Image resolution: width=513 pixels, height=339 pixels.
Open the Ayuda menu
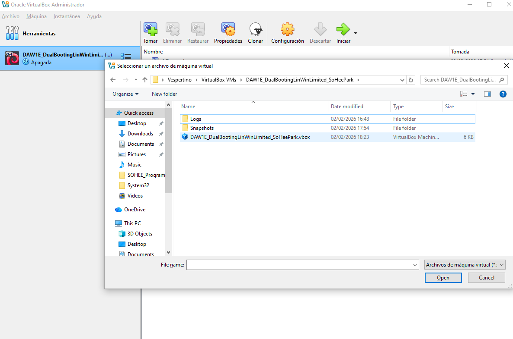click(94, 16)
